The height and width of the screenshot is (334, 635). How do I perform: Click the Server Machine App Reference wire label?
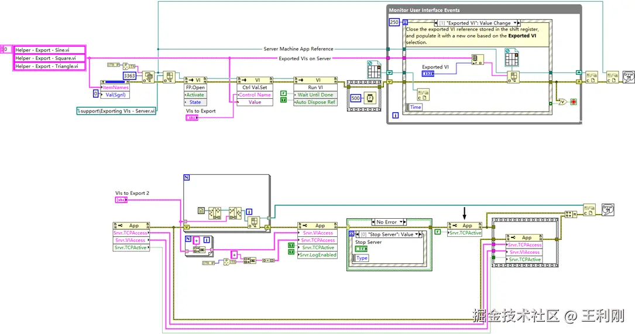(298, 49)
